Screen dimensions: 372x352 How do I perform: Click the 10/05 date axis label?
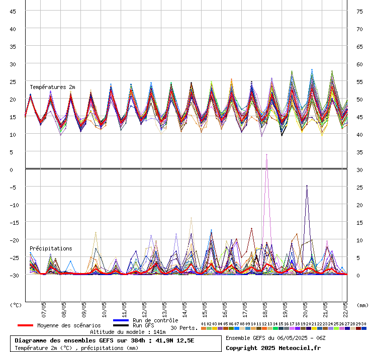pos(104,310)
